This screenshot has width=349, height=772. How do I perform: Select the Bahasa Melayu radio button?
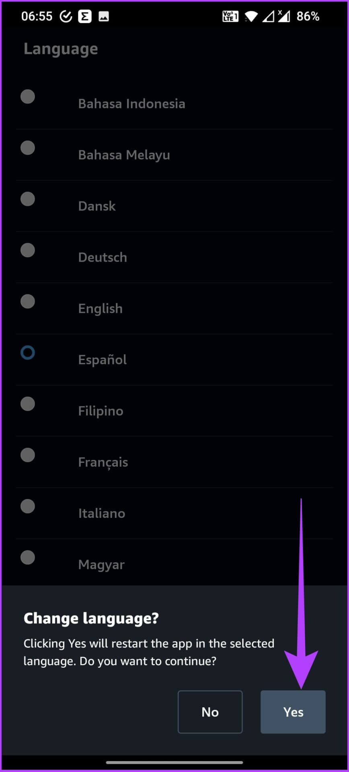[x=28, y=148]
